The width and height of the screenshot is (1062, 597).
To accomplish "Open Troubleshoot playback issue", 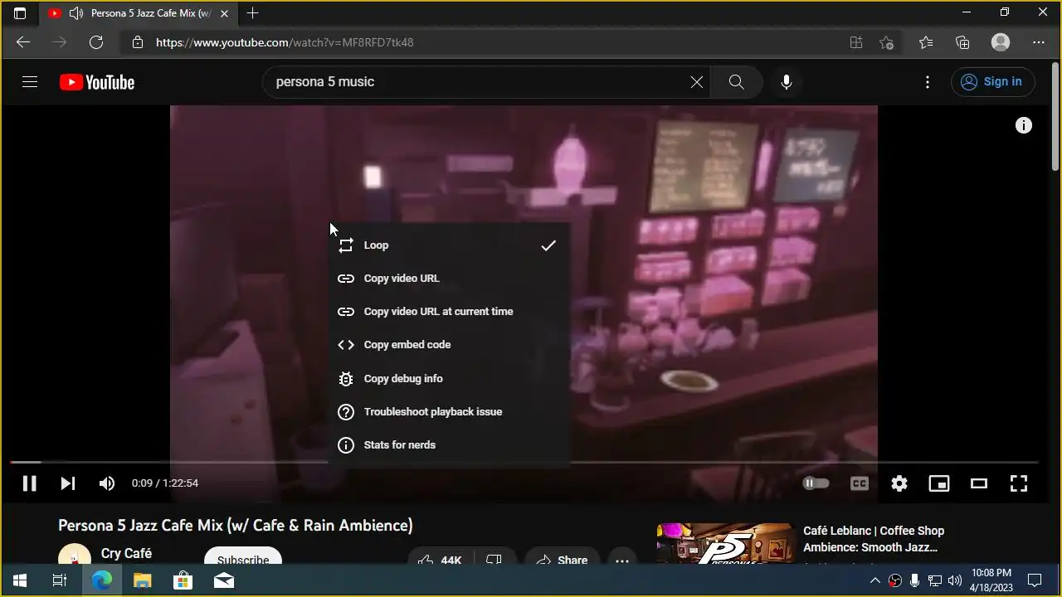I will tap(448, 412).
